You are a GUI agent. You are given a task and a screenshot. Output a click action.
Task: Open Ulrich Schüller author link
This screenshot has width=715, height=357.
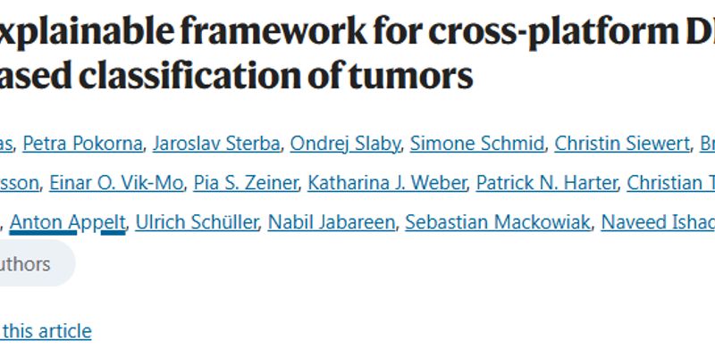pos(197,222)
